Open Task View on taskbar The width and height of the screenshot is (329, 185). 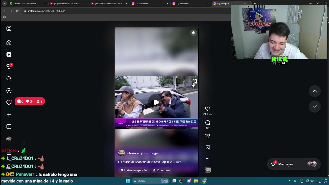coord(174,181)
